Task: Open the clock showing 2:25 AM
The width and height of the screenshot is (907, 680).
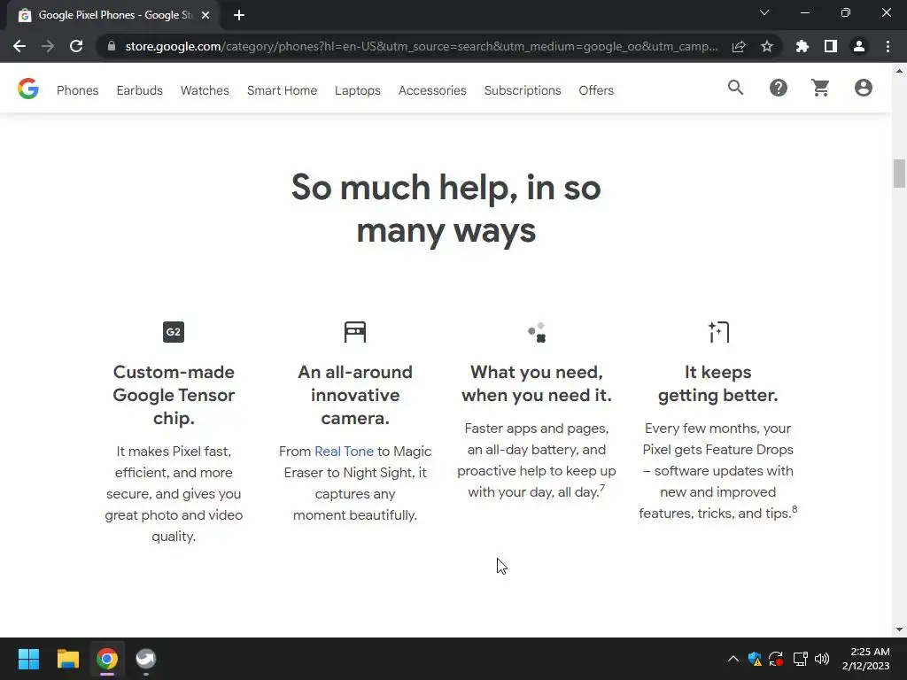Action: (866, 659)
